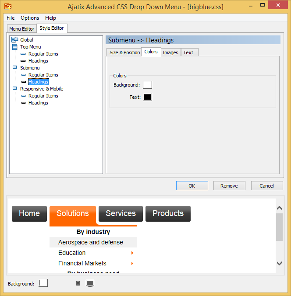Switch preview to mobile device view icon
Viewport: 291px width, 296px height.
click(78, 283)
